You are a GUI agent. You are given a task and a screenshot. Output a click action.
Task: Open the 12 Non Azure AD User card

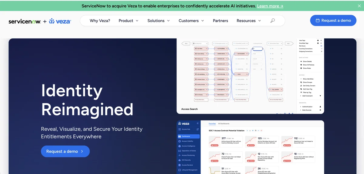coord(262,157)
